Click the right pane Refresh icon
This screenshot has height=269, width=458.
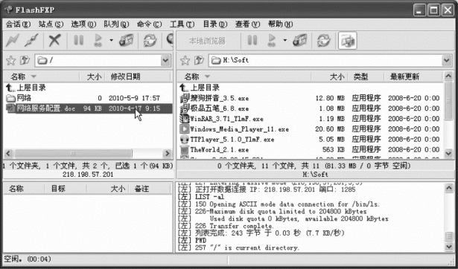pos(323,41)
